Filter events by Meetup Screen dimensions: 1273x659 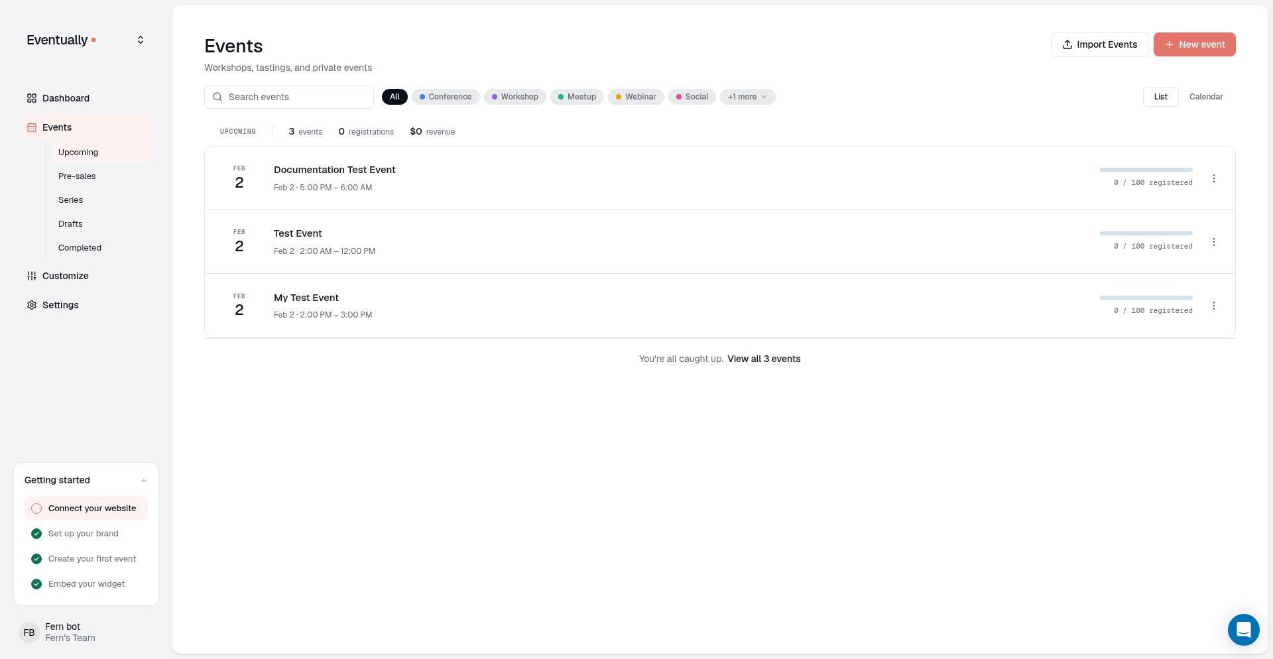[x=577, y=97]
